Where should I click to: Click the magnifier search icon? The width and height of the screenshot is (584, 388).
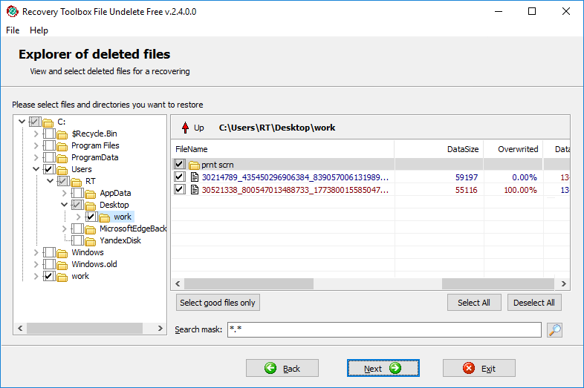[554, 329]
